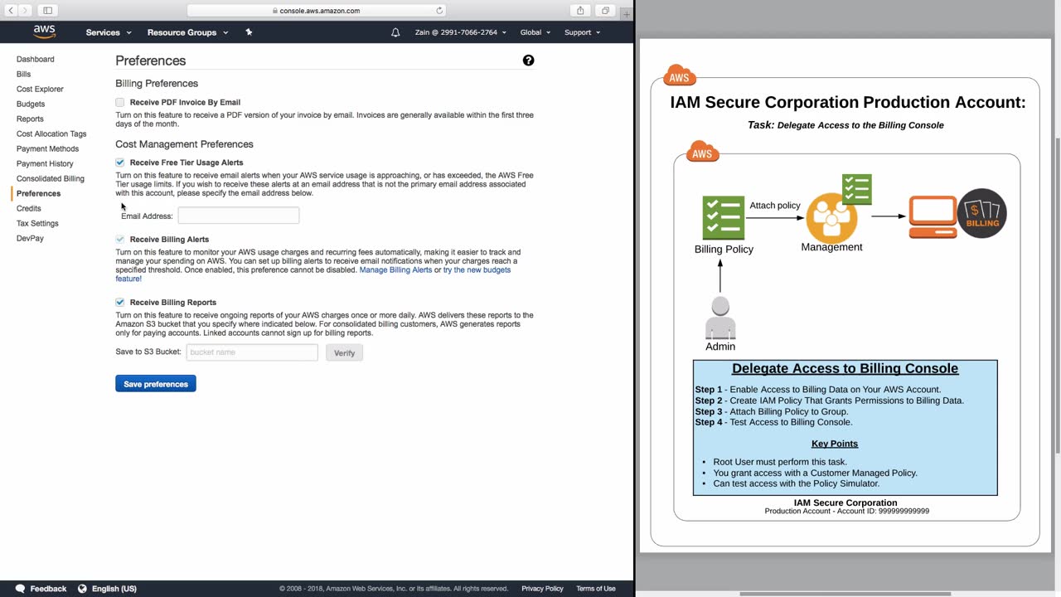Click the Admin user icon in the diagram
Viewport: 1061px width, 597px height.
pyautogui.click(x=720, y=318)
